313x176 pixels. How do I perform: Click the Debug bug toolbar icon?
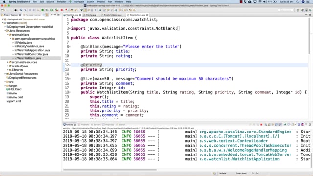click(47, 10)
